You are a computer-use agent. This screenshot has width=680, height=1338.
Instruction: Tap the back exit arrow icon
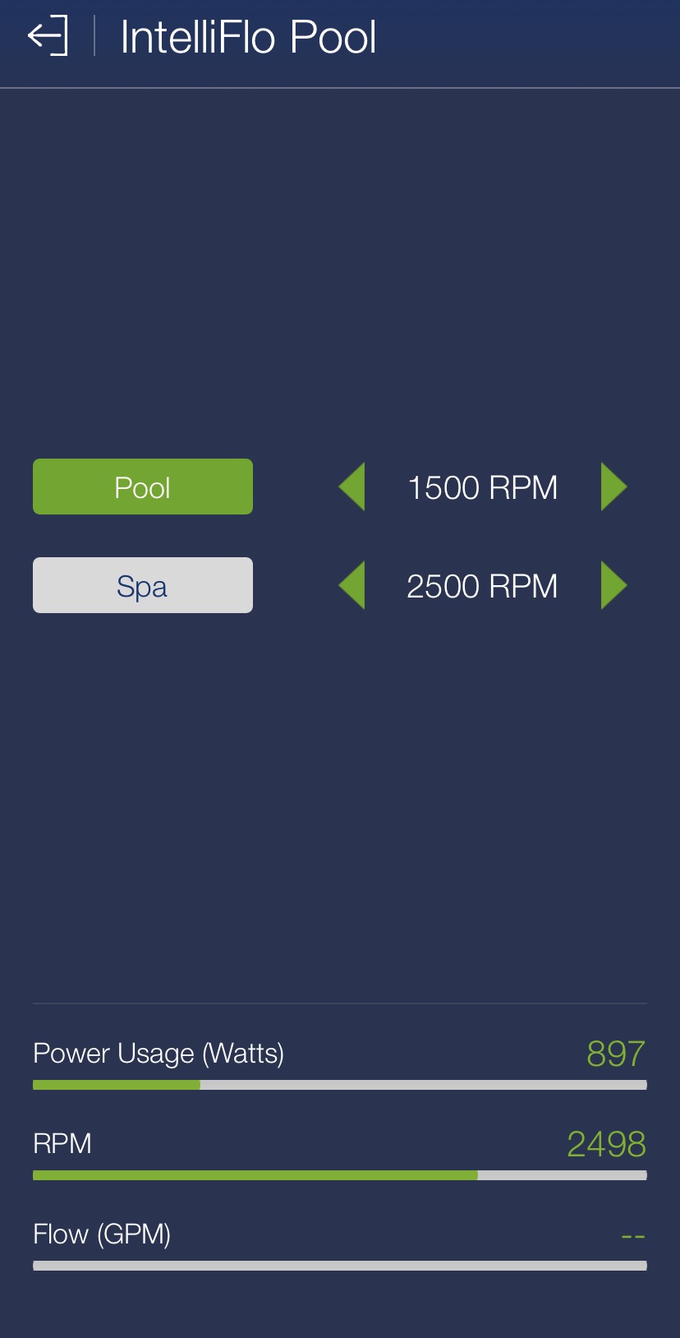pos(48,36)
